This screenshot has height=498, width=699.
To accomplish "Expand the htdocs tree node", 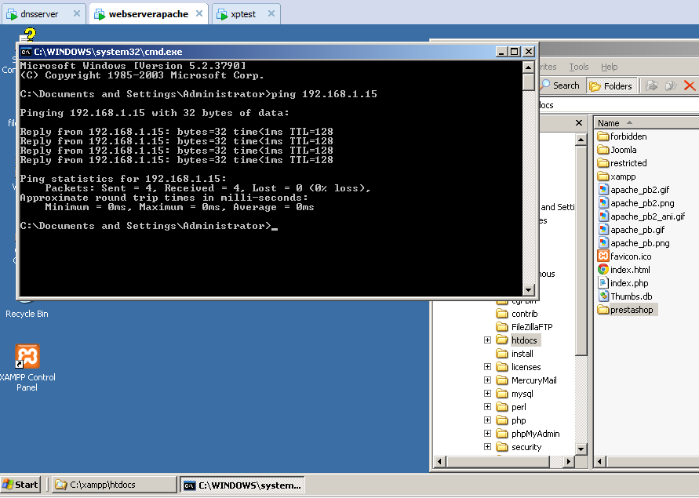I will (x=487, y=340).
